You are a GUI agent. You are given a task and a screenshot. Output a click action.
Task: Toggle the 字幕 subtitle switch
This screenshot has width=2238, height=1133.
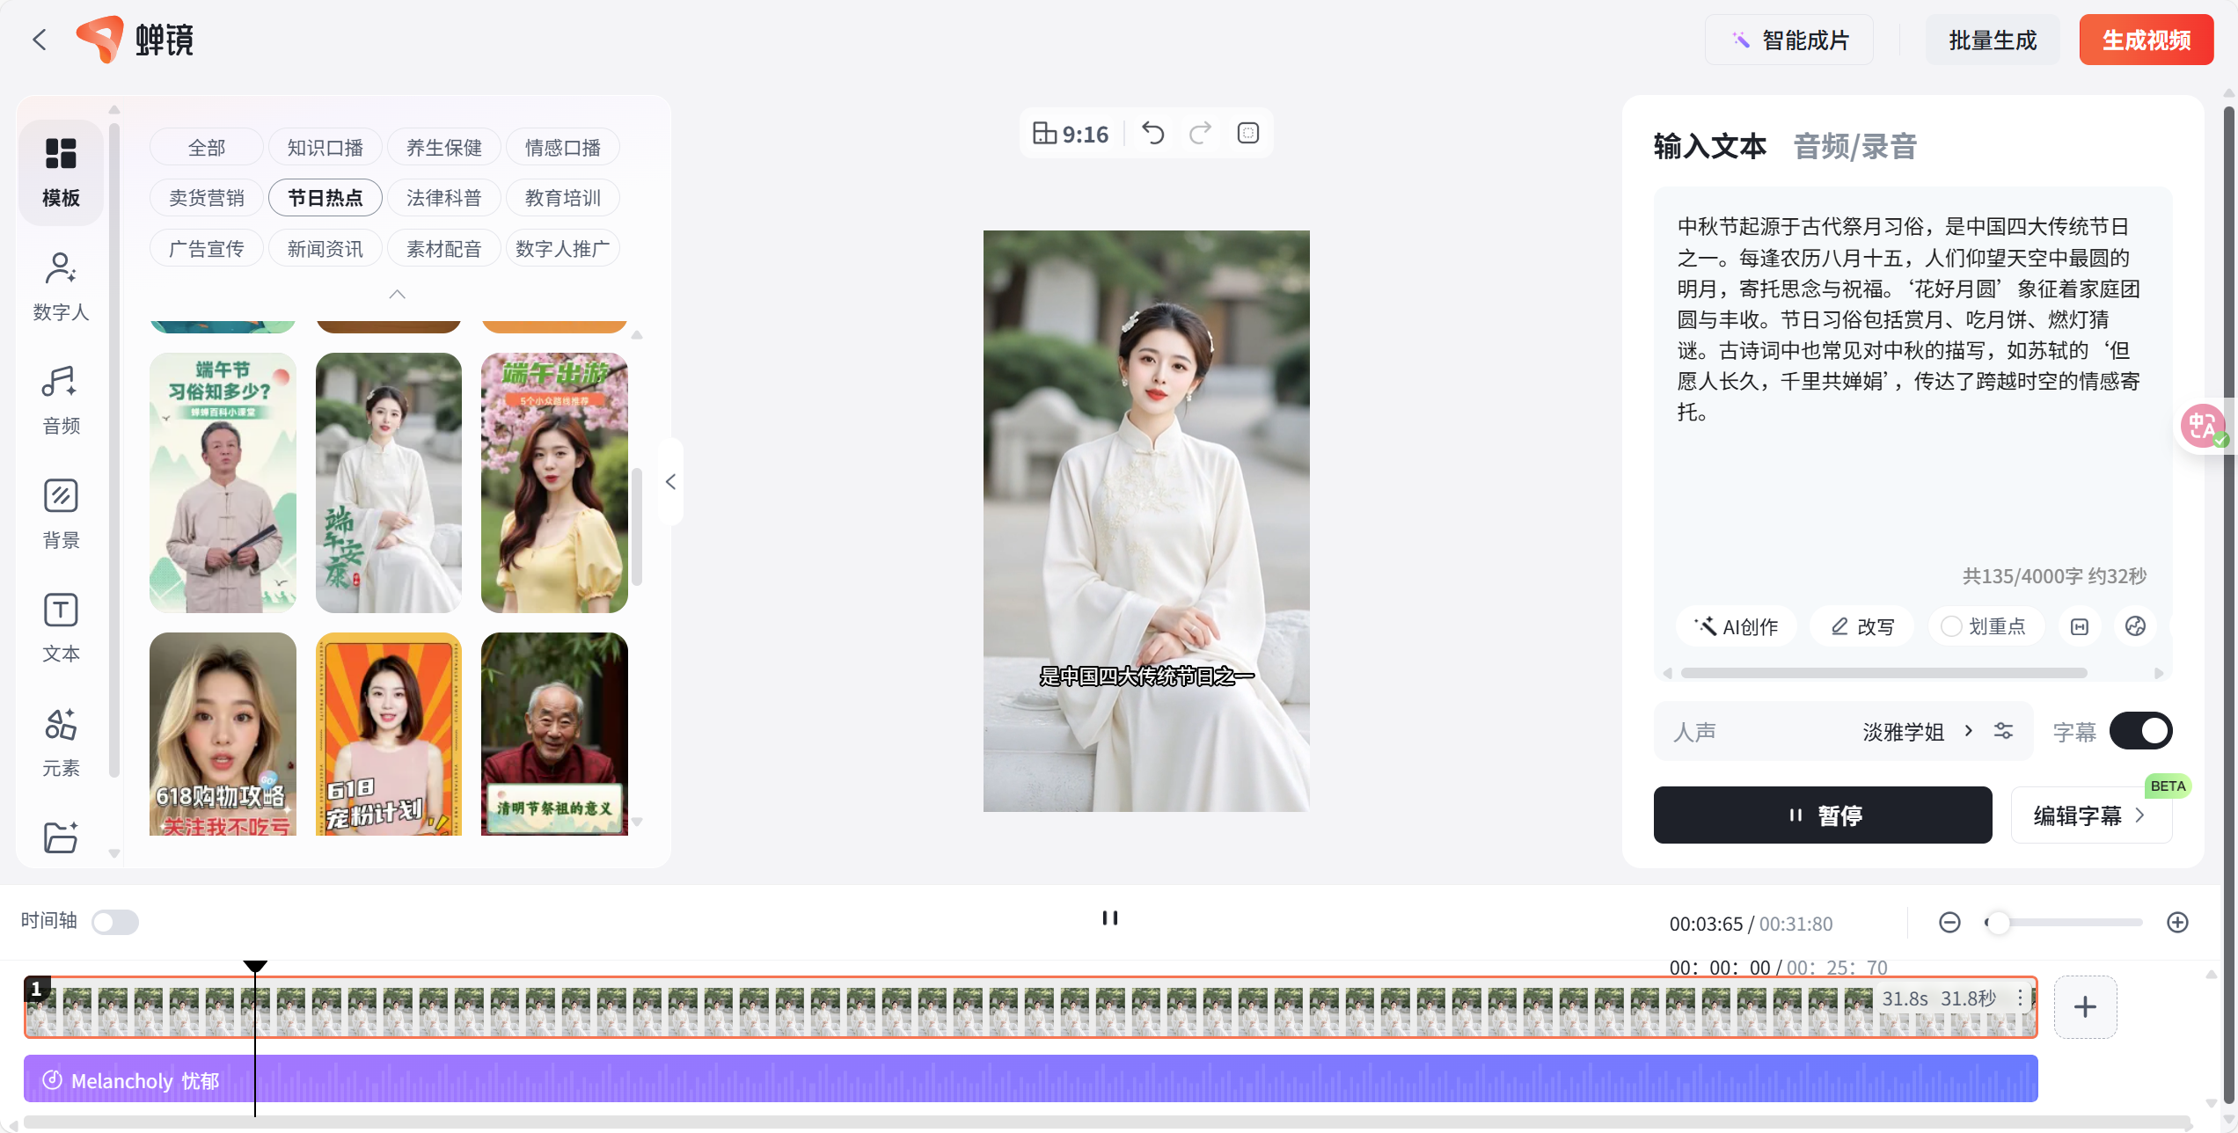click(x=2140, y=731)
